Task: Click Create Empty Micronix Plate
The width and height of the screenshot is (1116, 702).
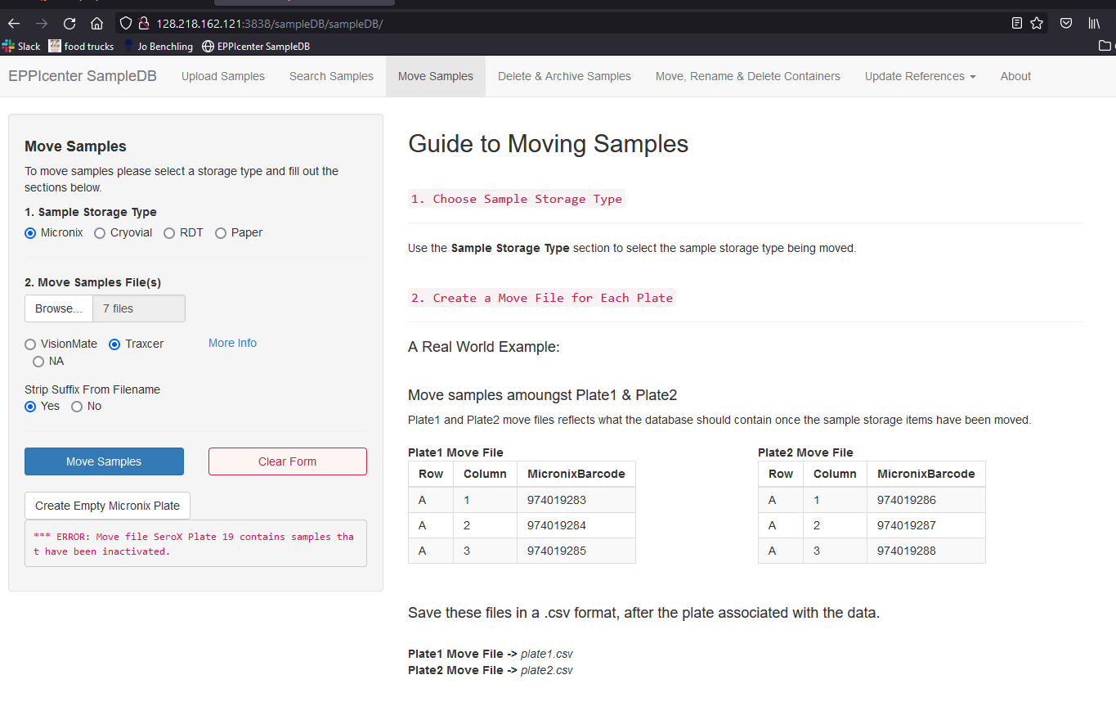Action: coord(106,506)
